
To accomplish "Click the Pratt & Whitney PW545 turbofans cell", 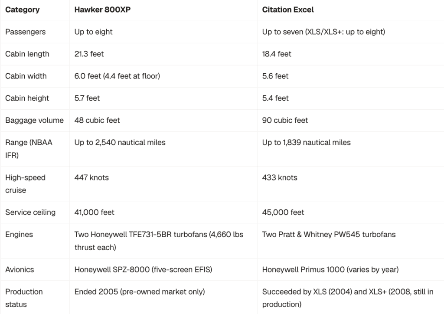I will (329, 235).
